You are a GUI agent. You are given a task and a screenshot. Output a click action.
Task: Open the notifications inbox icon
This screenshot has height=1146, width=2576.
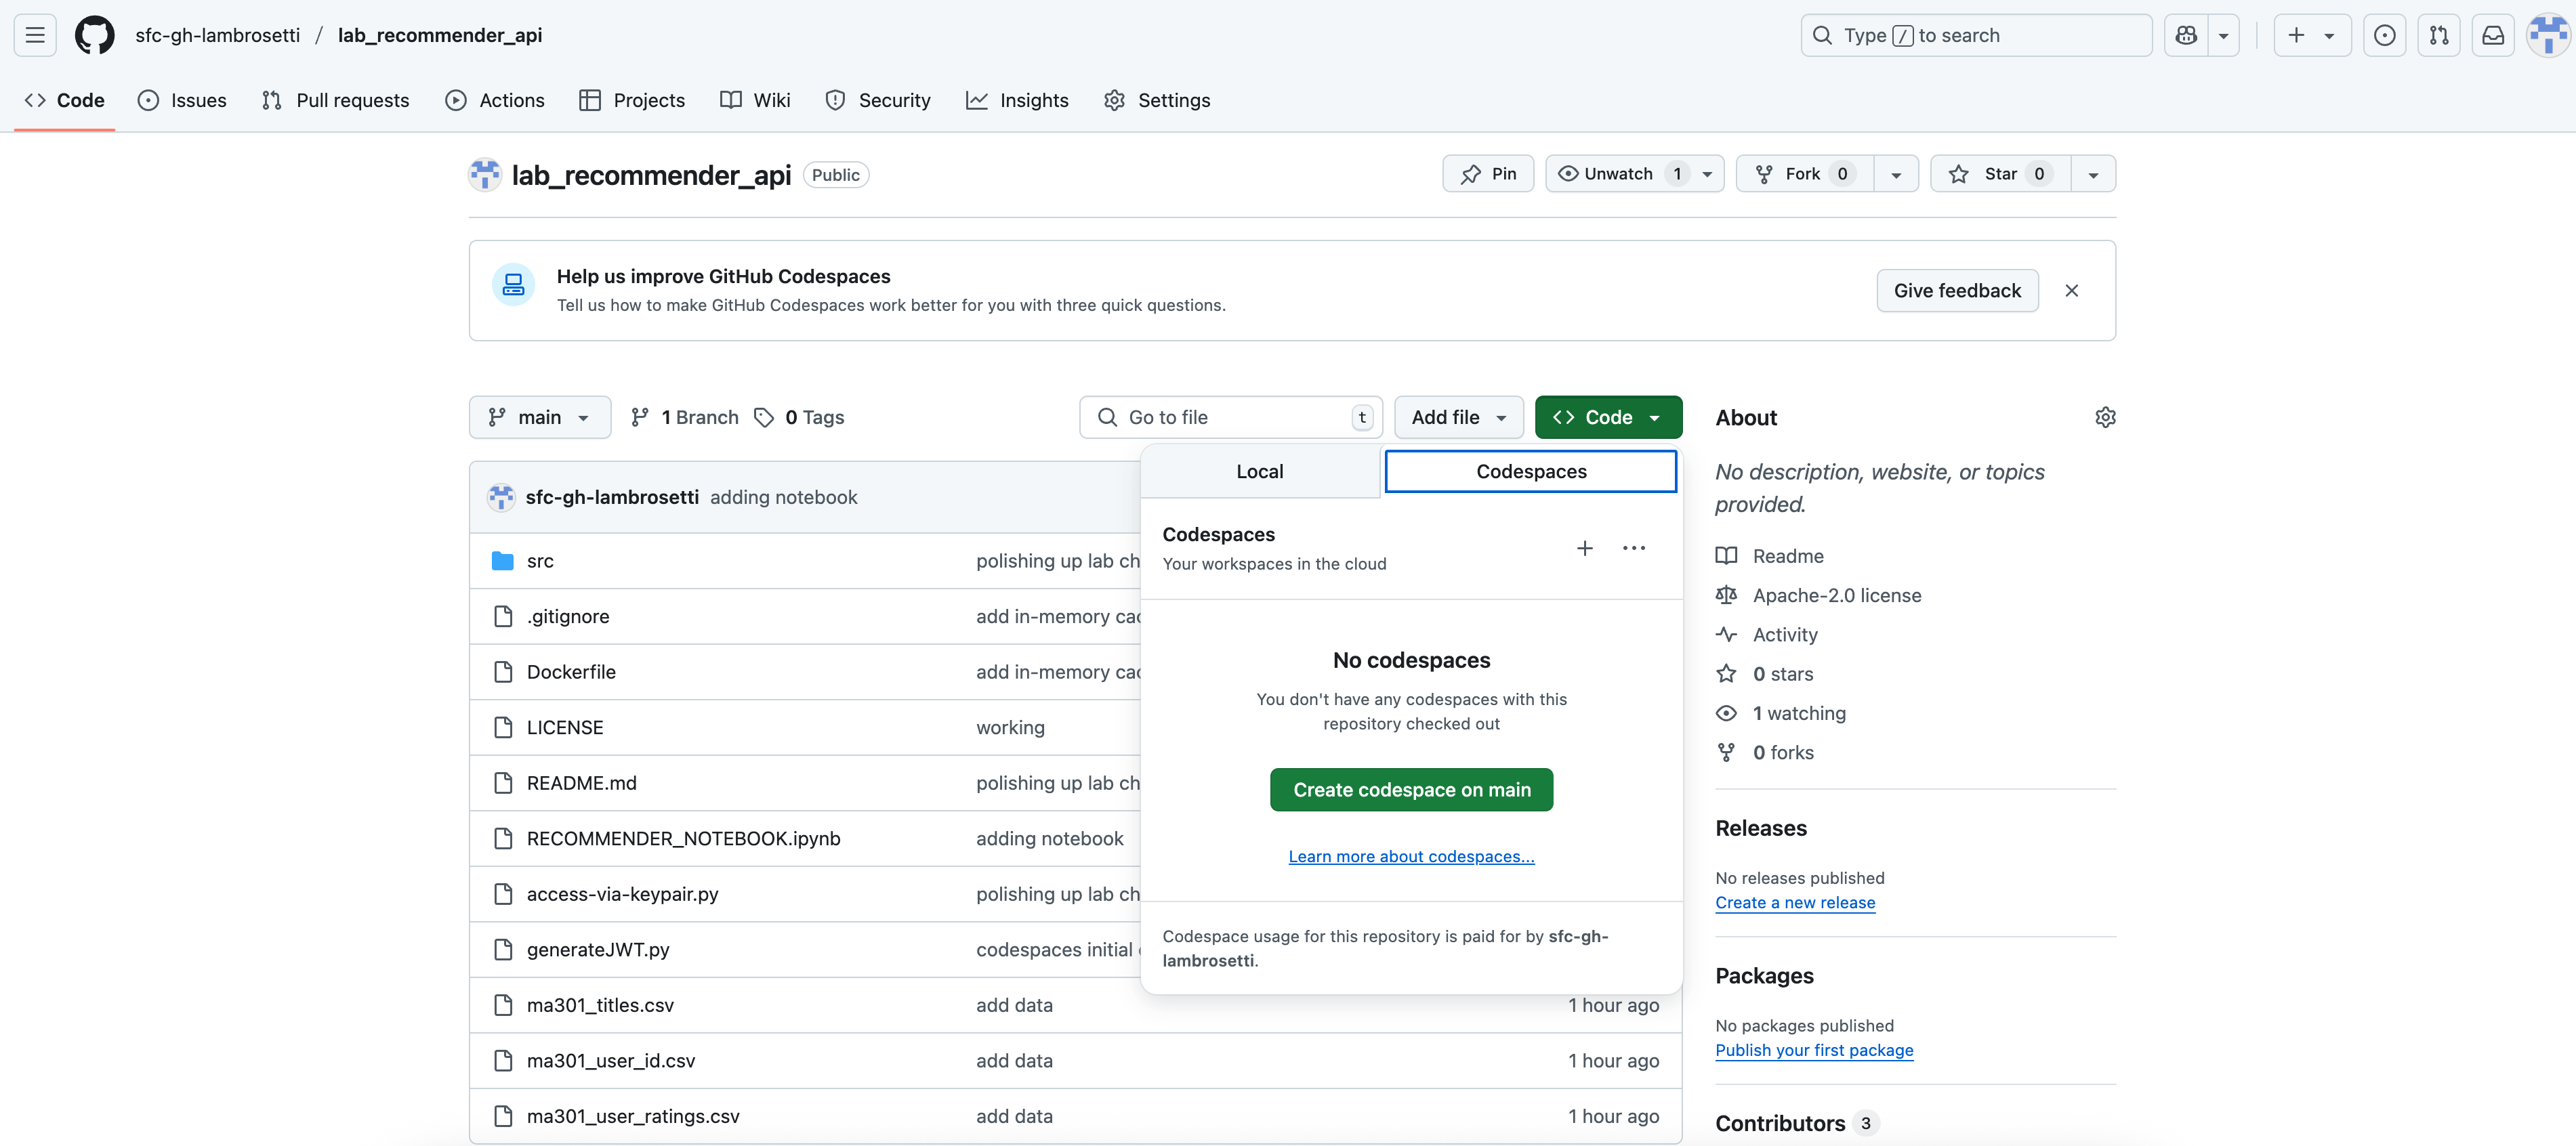coord(2493,35)
